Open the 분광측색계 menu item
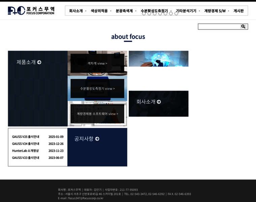Screen dimensions: 256x202 [x=124, y=11]
